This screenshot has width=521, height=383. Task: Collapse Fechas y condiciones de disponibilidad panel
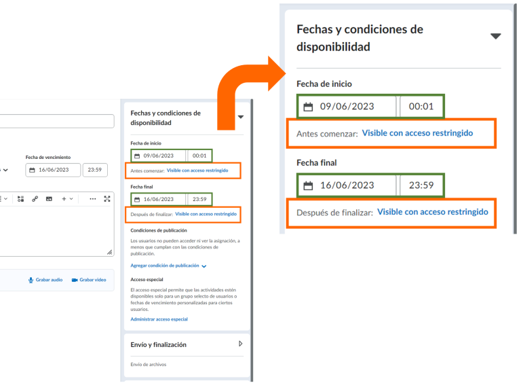point(241,117)
